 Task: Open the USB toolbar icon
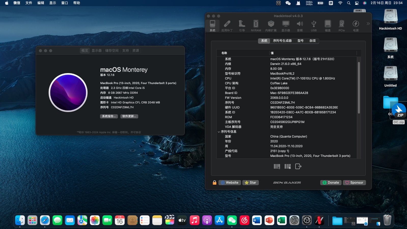pyautogui.click(x=314, y=26)
